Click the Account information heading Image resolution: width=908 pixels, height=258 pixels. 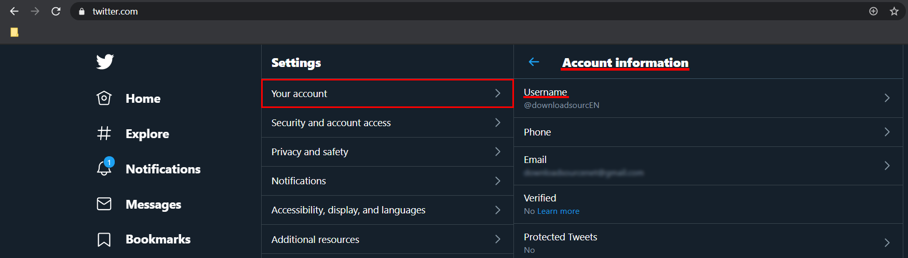coord(625,63)
